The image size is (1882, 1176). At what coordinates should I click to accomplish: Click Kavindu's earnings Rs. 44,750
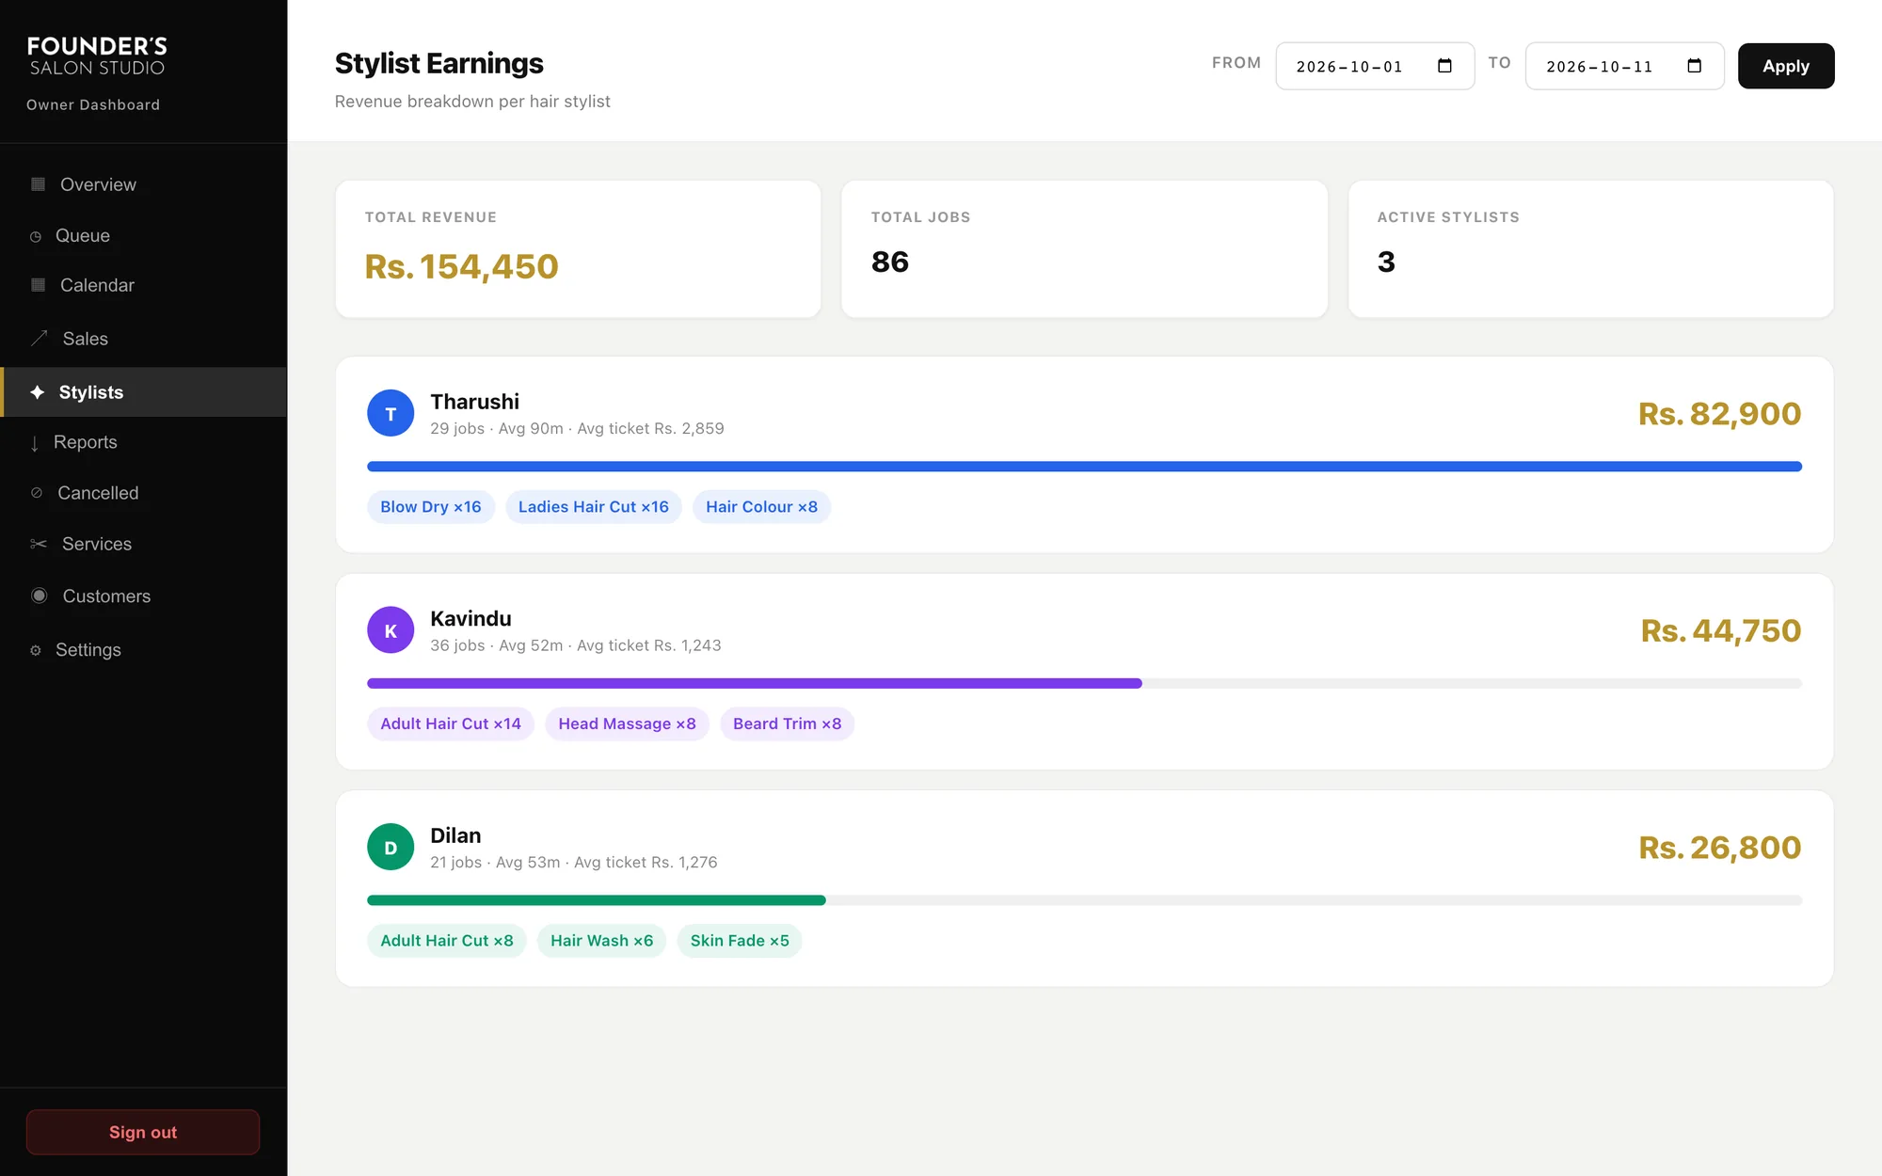click(1720, 630)
